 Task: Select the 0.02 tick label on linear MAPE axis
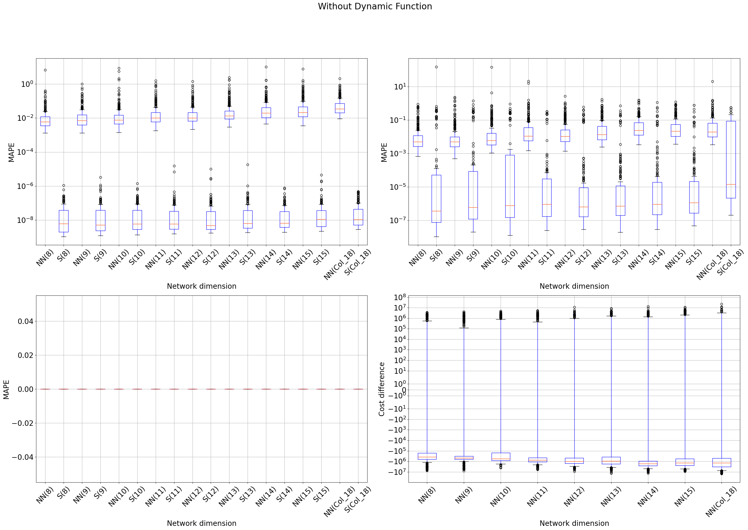[25, 355]
